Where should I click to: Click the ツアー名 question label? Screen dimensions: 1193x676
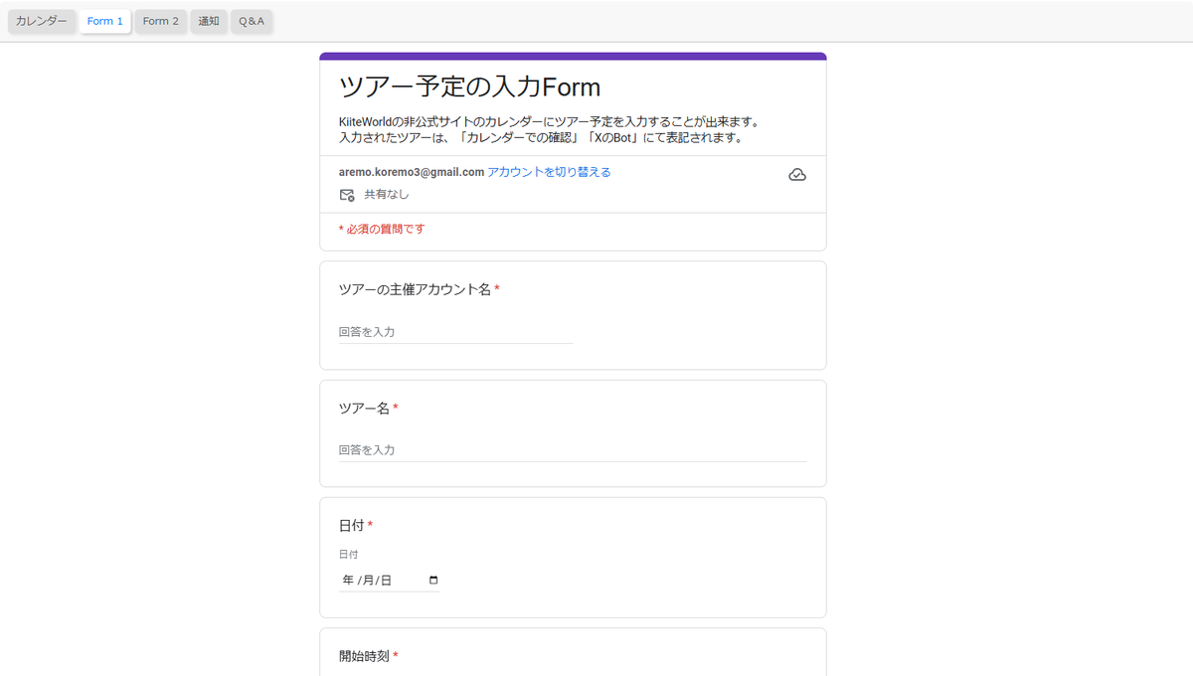(364, 408)
